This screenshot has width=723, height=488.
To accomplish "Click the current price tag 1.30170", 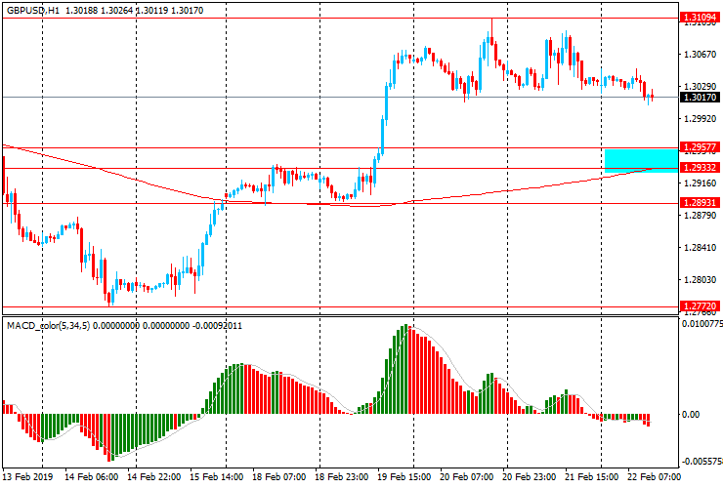I will (698, 98).
